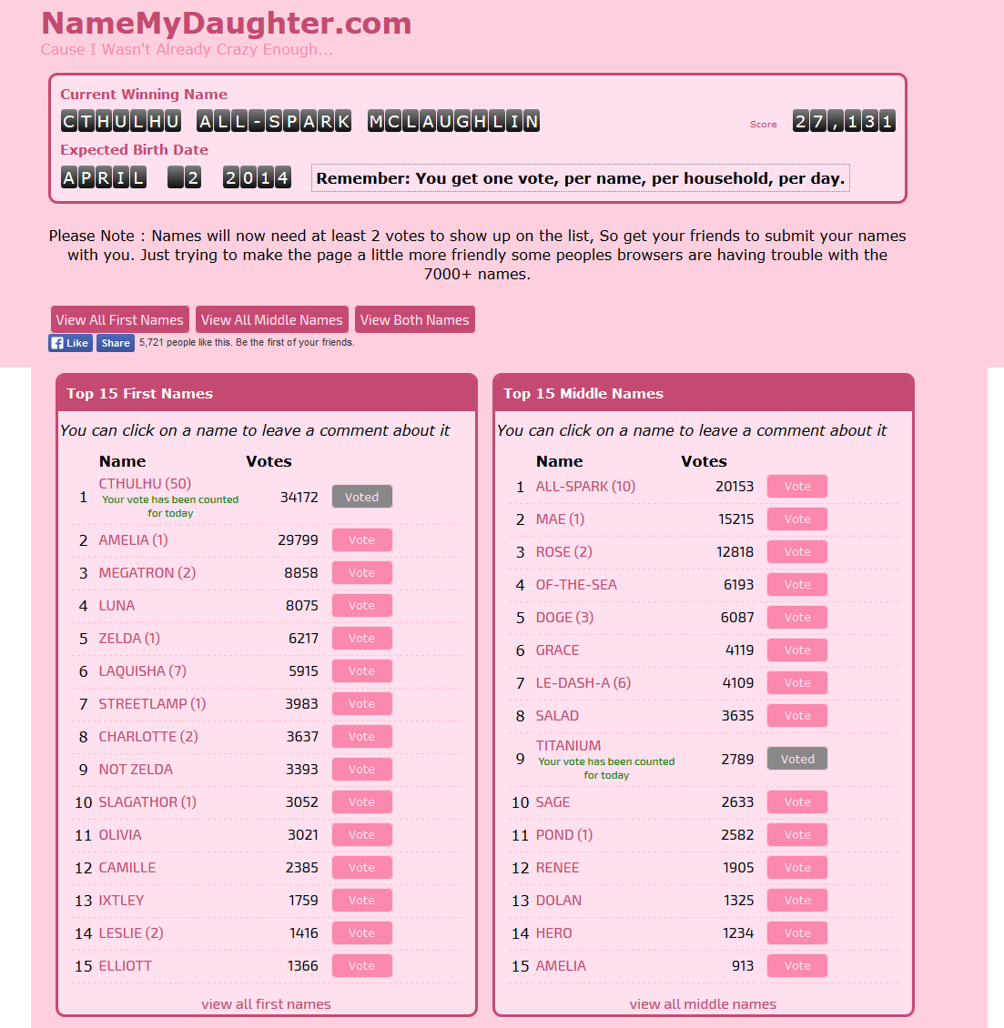This screenshot has width=1004, height=1028.
Task: Vote for the first name MEGATRON
Action: [x=361, y=573]
